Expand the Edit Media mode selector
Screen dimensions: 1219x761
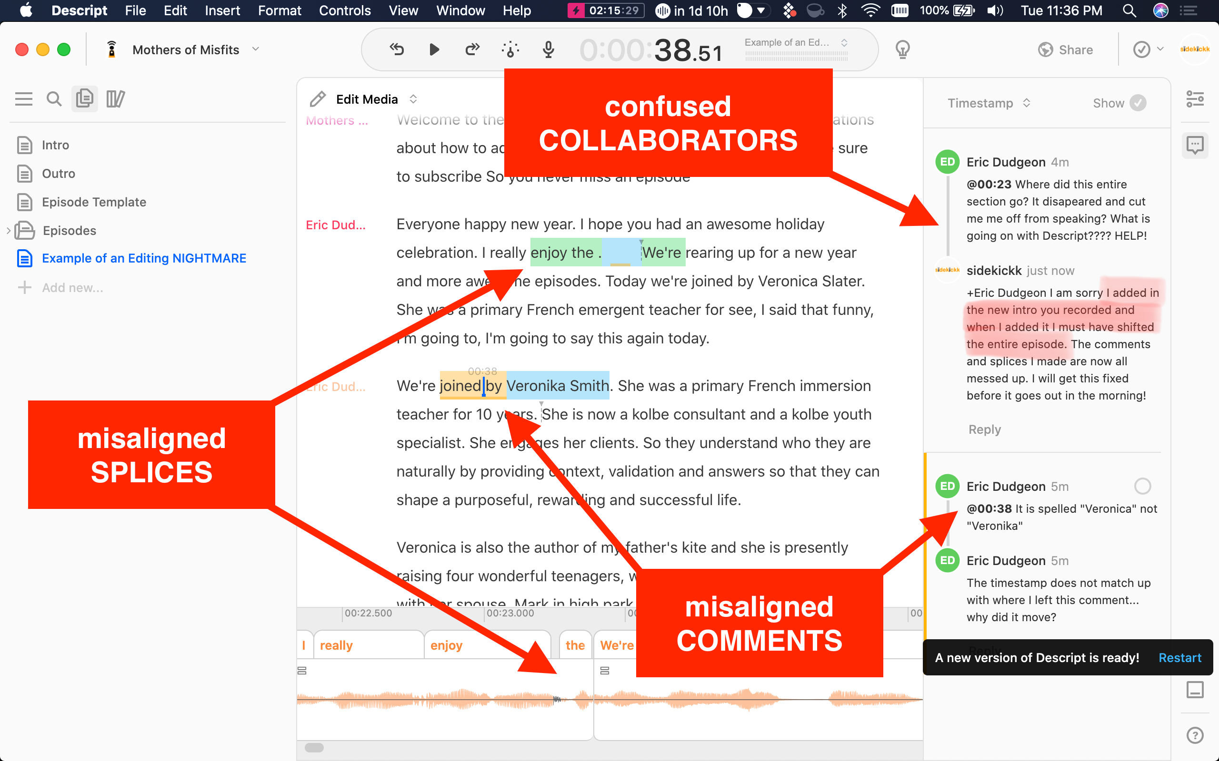click(x=413, y=99)
